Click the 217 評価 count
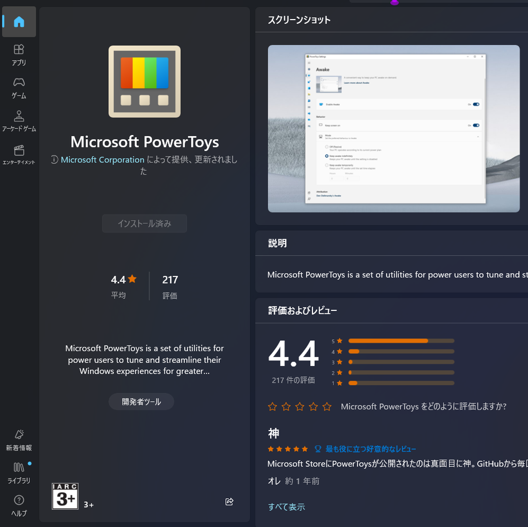This screenshot has height=527, width=528. tap(170, 287)
